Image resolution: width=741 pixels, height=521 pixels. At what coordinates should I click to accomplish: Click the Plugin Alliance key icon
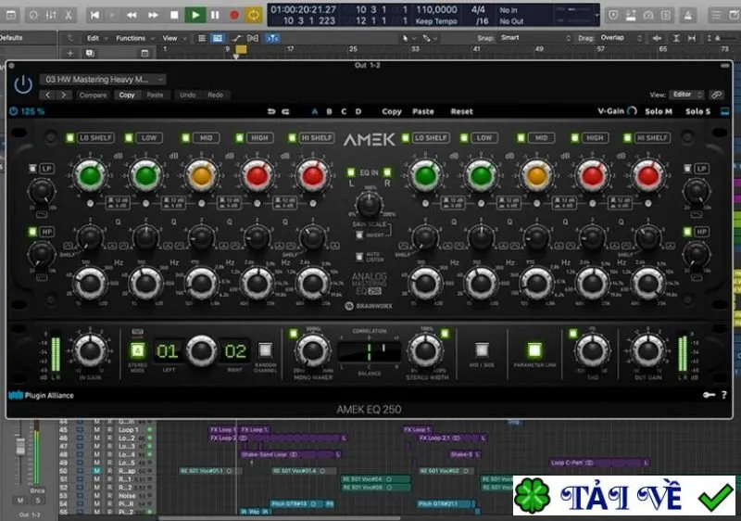tap(709, 395)
